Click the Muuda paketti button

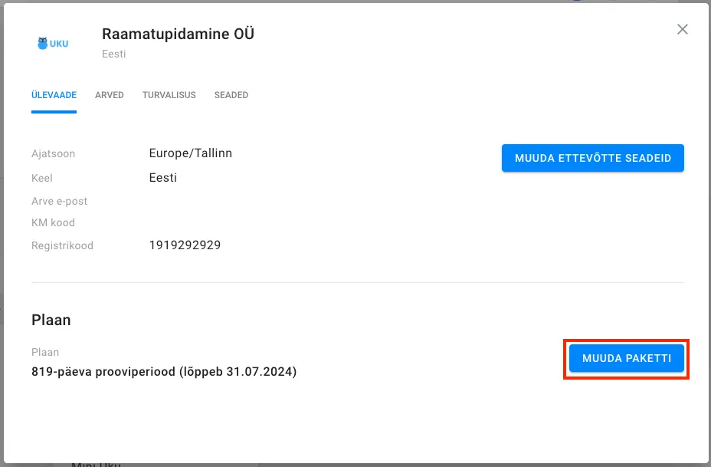[x=626, y=358]
